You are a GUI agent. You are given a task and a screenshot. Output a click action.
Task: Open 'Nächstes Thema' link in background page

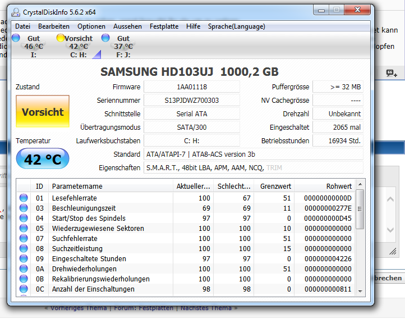[206, 308]
